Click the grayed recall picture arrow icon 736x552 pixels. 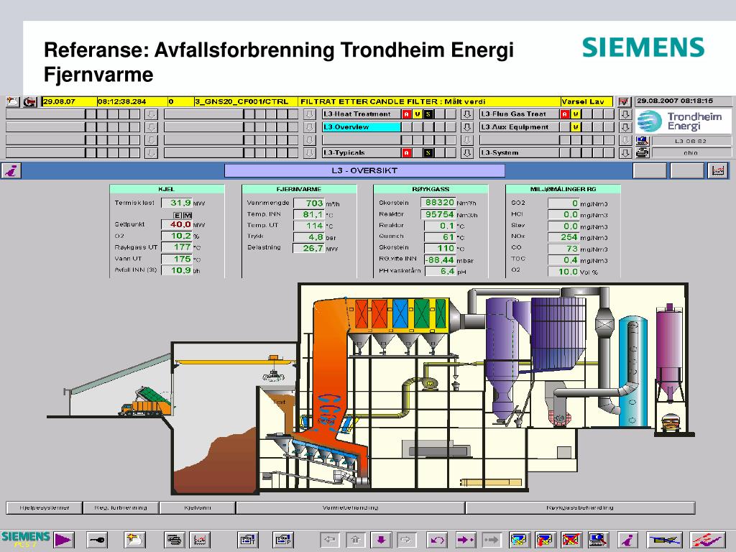coord(491,540)
